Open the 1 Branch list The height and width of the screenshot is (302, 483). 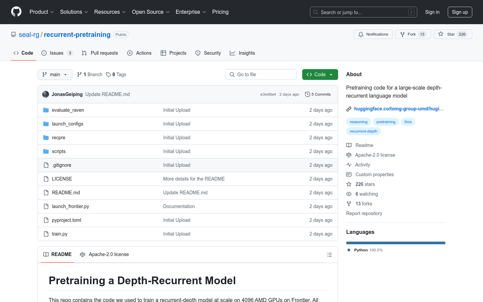90,74
